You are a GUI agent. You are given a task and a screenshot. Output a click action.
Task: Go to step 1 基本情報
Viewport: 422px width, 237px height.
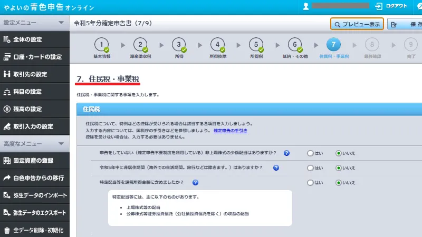click(102, 48)
